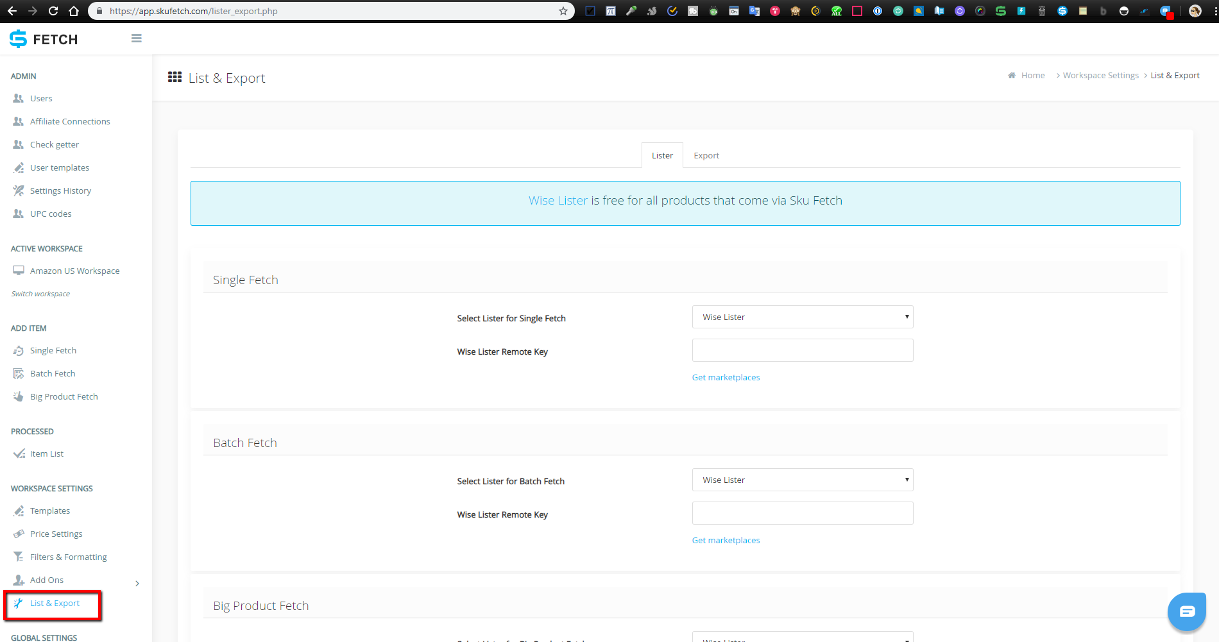Click Get marketplaces under Batch Fetch
Screen dimensions: 1219x642
(x=726, y=540)
